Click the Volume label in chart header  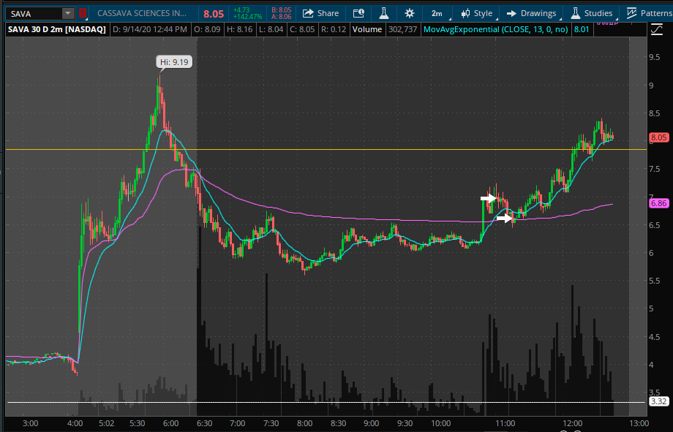coord(366,29)
